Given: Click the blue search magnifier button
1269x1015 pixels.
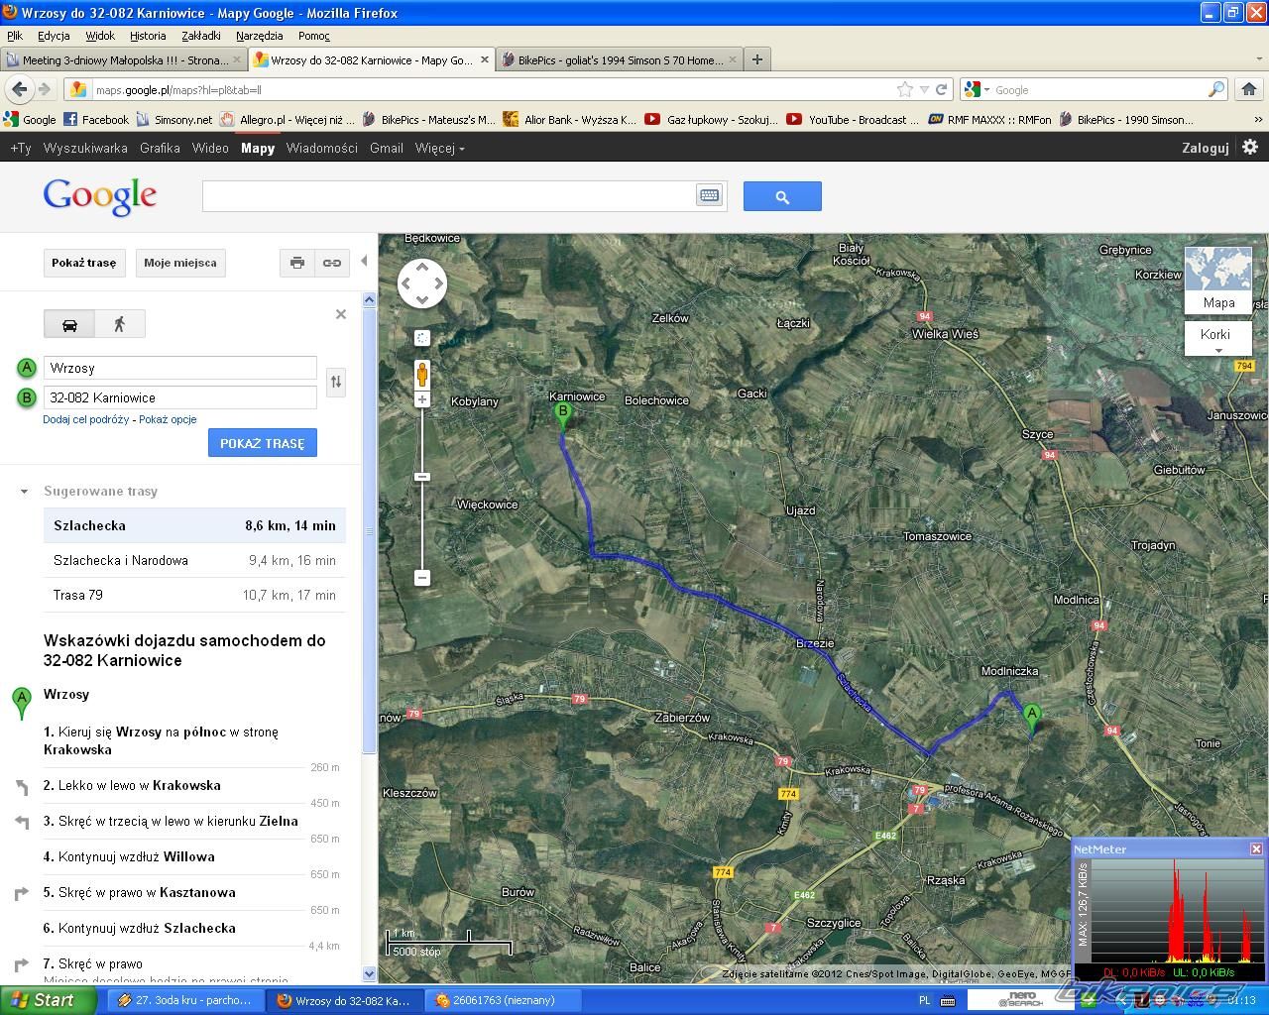Looking at the screenshot, I should tap(781, 196).
